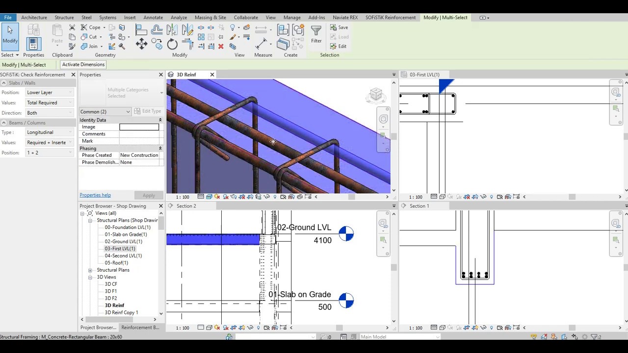
Task: Click the Activate Dimensions button
Action: [x=83, y=65]
